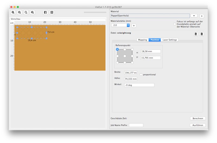The width and height of the screenshot is (217, 143).
Task: Click the Facebook share icon
Action: coord(45,12)
